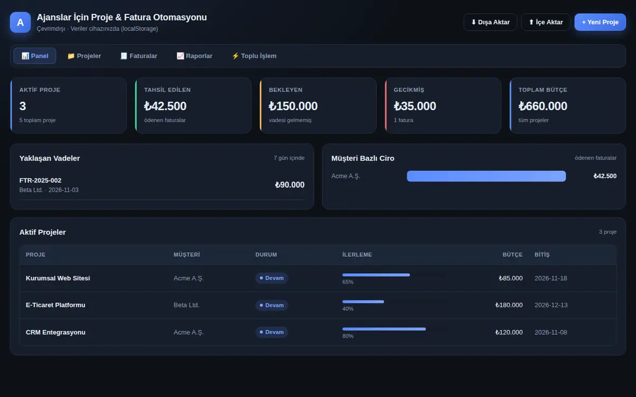Select the Toplam Bütçe card
This screenshot has height=397, width=636.
(x=568, y=105)
